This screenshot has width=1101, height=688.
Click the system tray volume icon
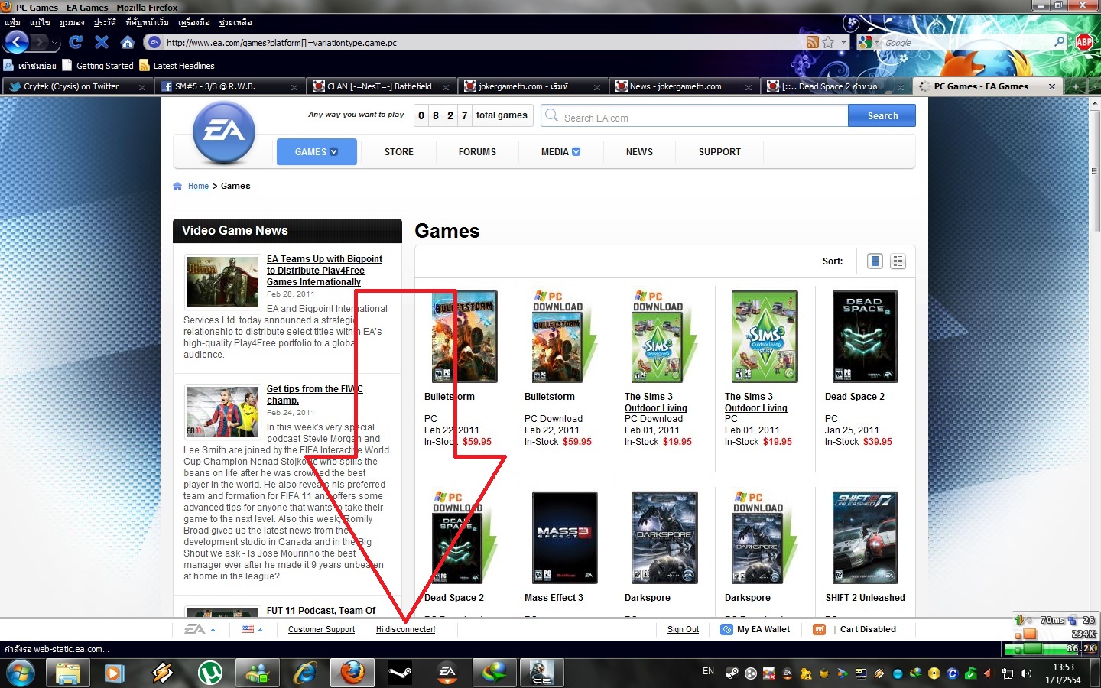[1026, 673]
